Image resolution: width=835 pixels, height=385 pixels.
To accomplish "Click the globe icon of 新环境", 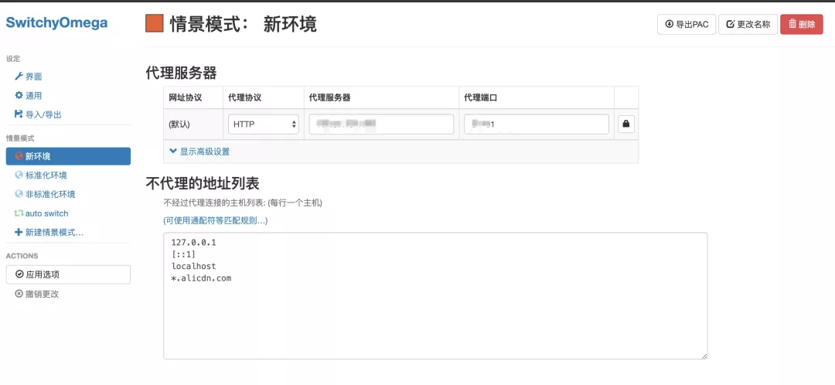I will tap(19, 155).
